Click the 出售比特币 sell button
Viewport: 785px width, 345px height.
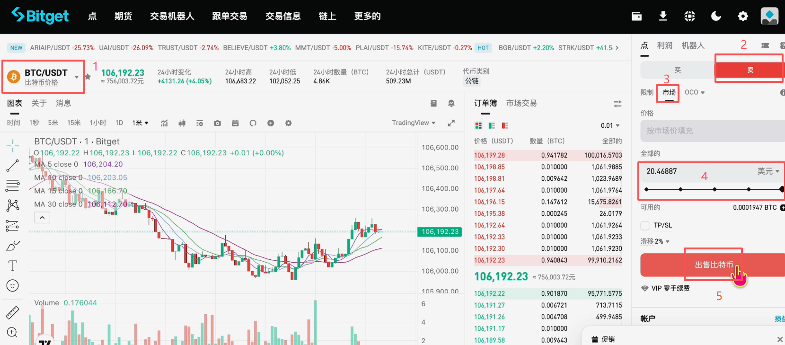tap(713, 265)
